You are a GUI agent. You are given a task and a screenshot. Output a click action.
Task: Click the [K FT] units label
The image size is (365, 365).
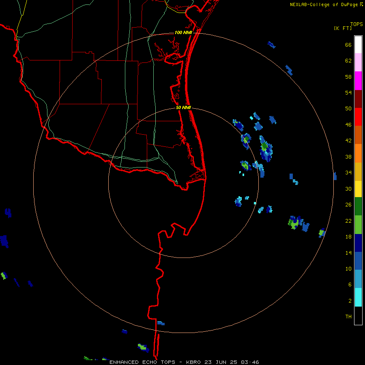click(343, 28)
